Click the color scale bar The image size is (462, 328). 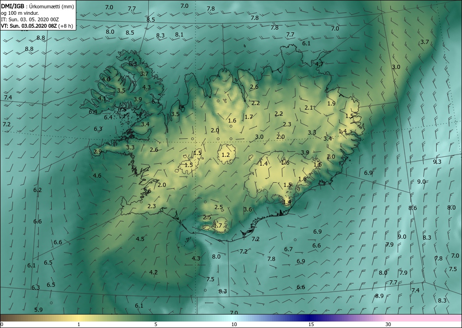(231, 318)
